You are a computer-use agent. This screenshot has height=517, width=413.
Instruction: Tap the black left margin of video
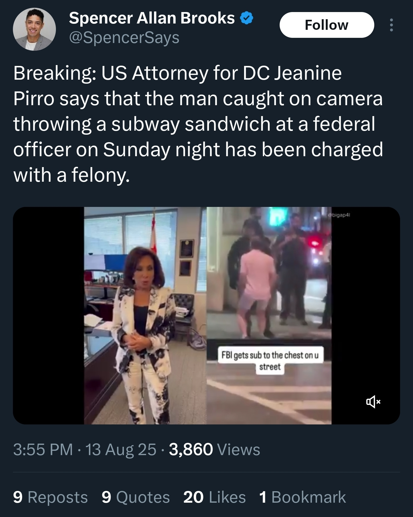[x=48, y=316]
